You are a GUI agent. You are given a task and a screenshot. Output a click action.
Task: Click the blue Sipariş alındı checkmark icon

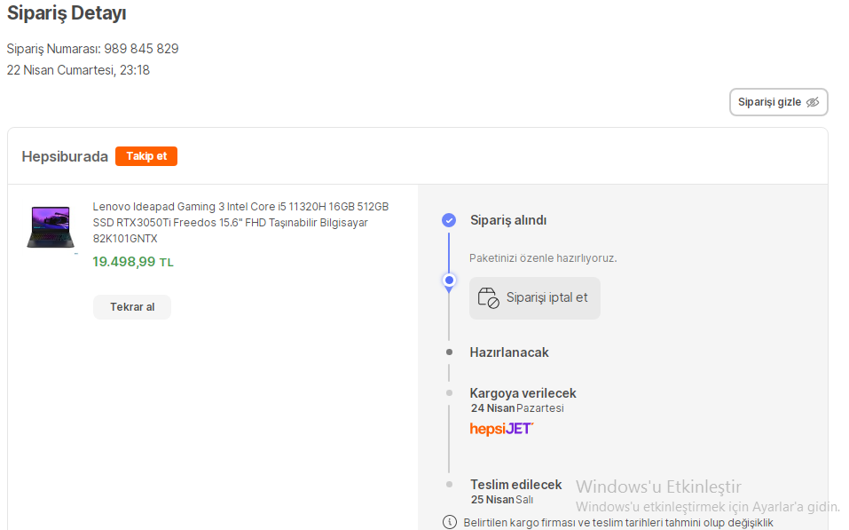449,220
